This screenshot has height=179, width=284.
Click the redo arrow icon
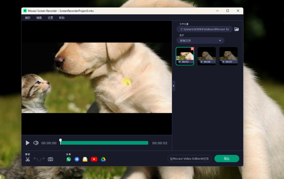(x=42, y=159)
